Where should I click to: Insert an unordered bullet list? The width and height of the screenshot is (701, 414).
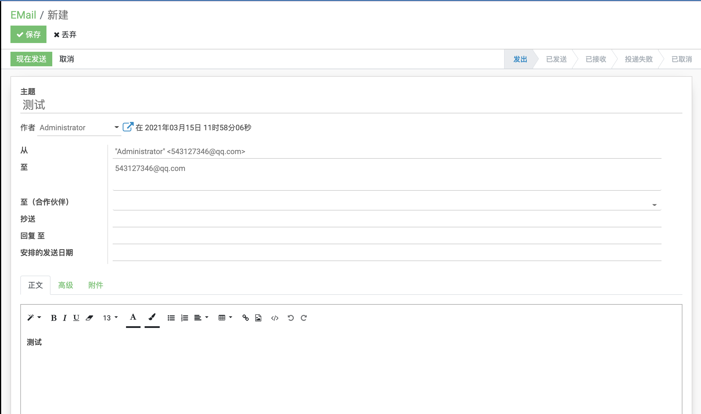coord(171,318)
